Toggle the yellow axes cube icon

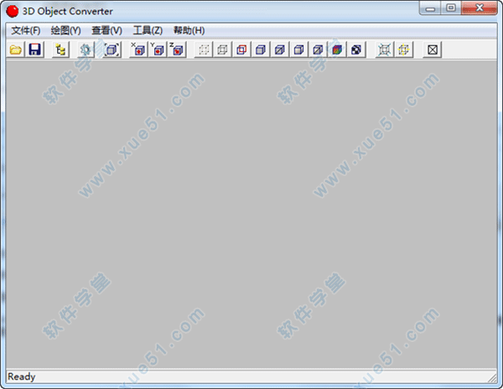404,49
